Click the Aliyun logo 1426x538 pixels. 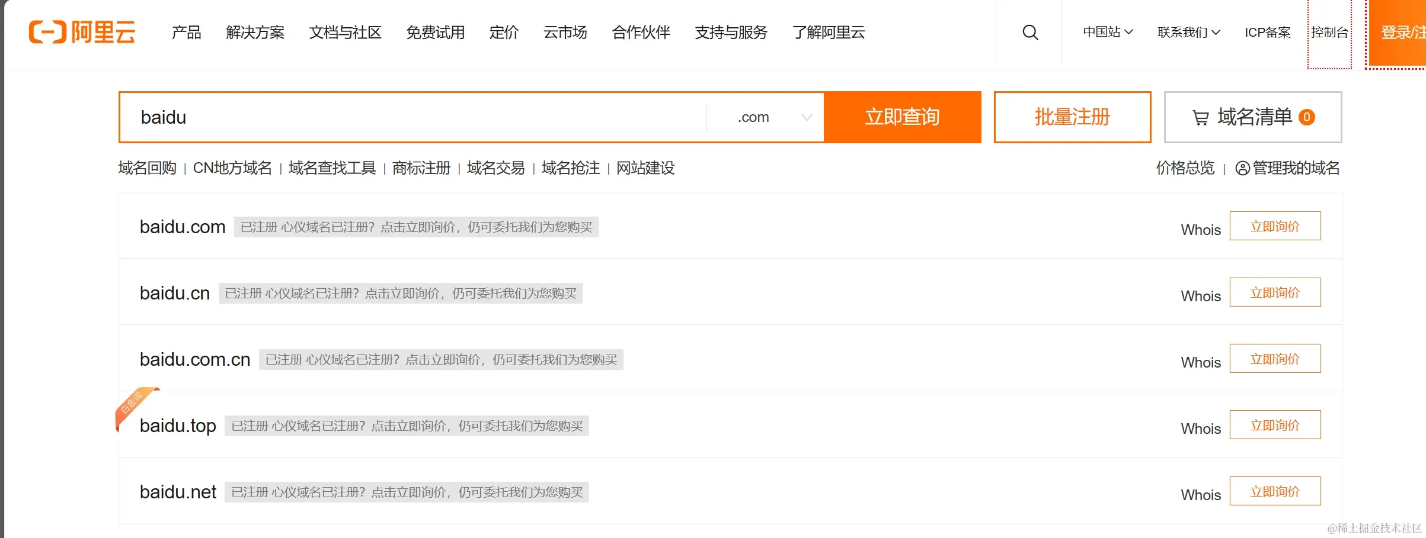[x=82, y=32]
